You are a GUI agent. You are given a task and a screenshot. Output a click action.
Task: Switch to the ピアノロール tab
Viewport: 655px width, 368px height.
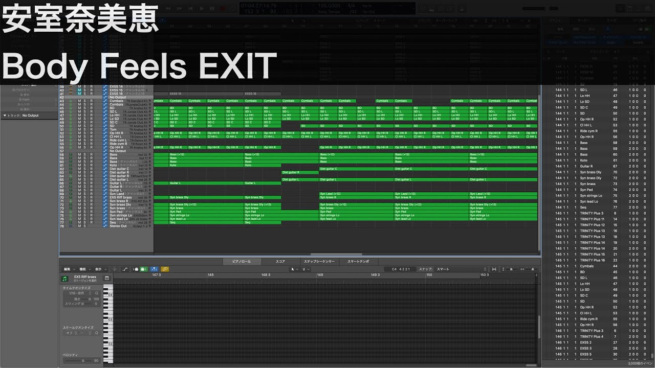pos(242,261)
